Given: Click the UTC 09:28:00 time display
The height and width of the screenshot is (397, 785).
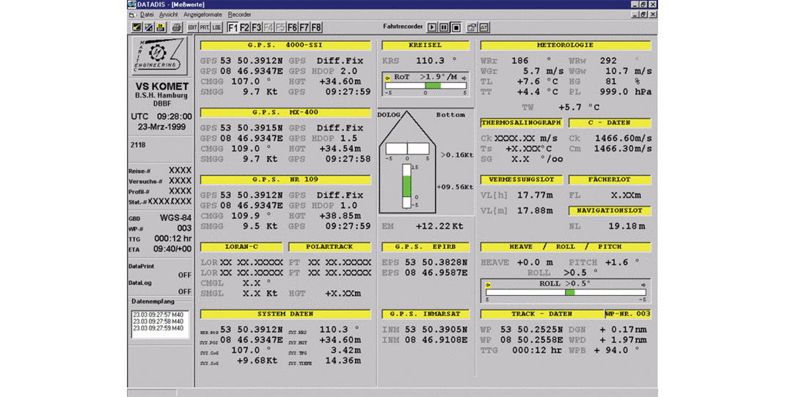Looking at the screenshot, I should pyautogui.click(x=161, y=116).
